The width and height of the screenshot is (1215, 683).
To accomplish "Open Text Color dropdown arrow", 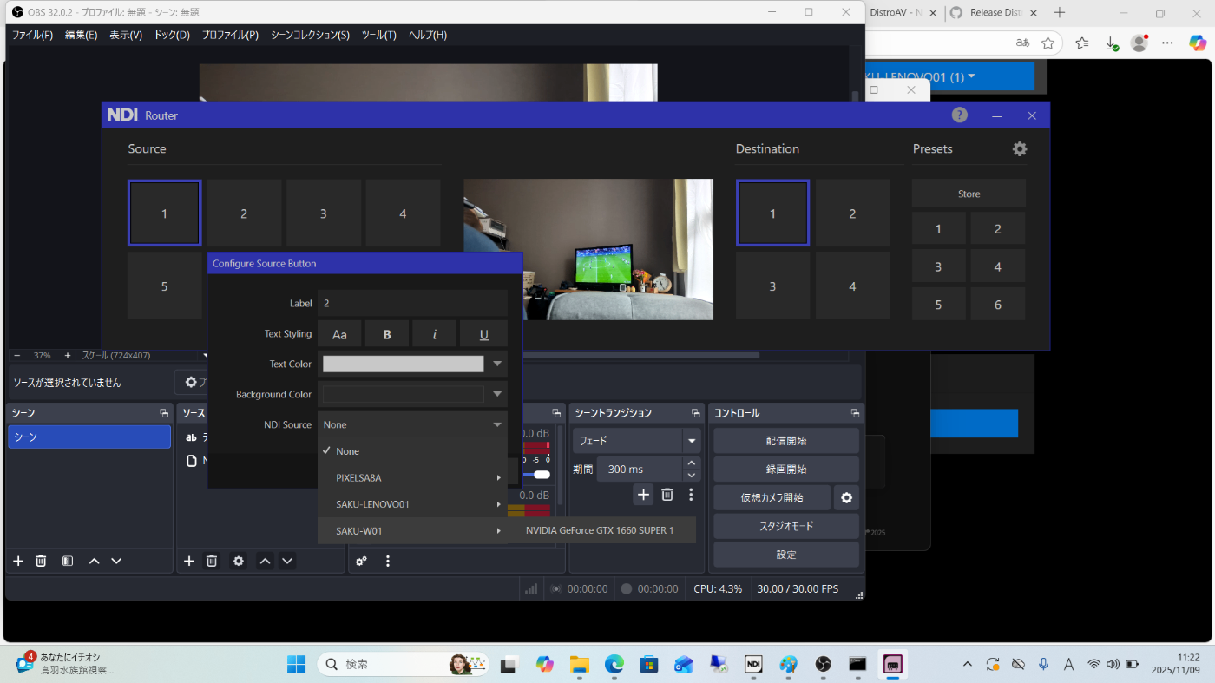I will pos(497,364).
